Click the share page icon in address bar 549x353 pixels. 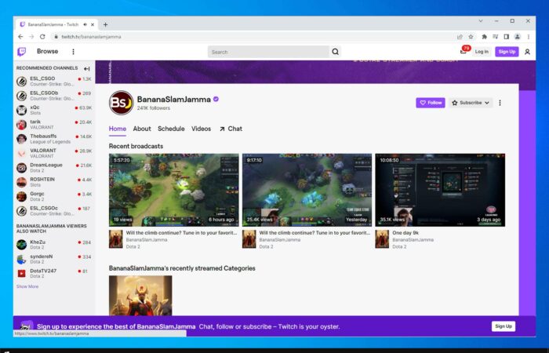coord(460,37)
